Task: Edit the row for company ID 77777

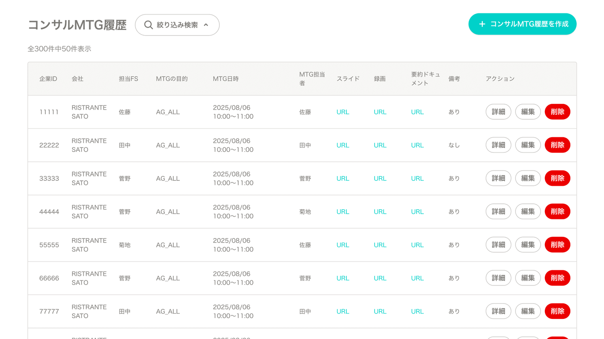Action: (x=528, y=311)
